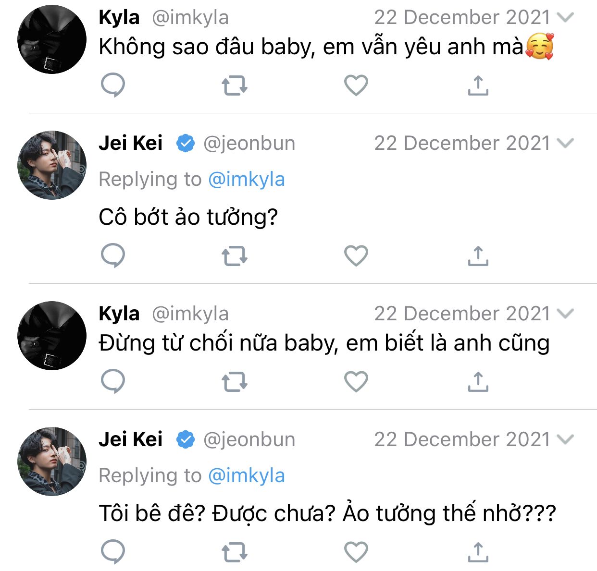This screenshot has width=597, height=571.
Task: Like Jei Kei's 'Cô bớt ảo tưởng?' tweet
Action: point(356,255)
